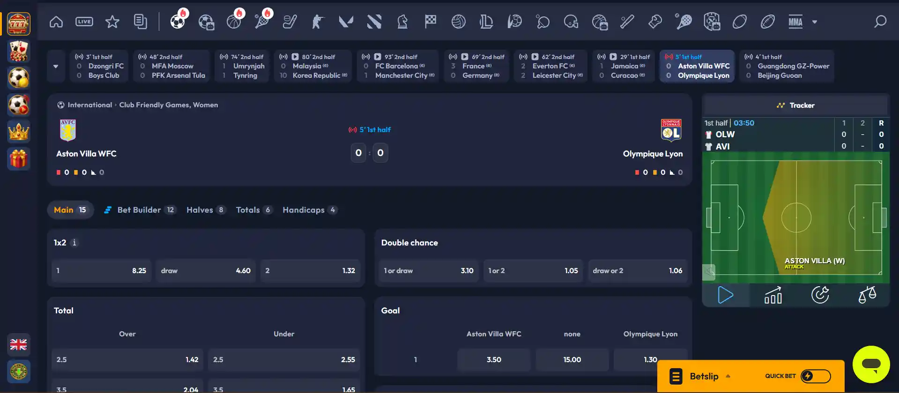Switch to the Main markets tab
The width and height of the screenshot is (899, 393).
click(70, 210)
